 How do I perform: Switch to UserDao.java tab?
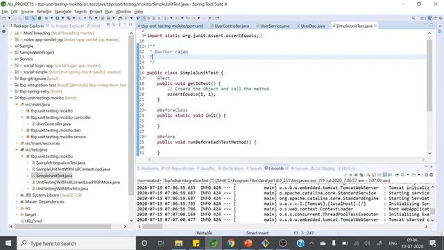click(311, 26)
